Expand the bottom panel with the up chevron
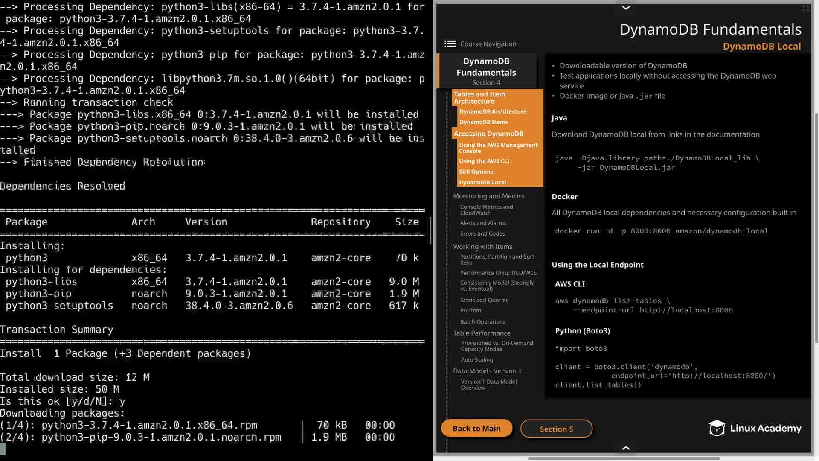Screen dimensions: 819x461 [x=626, y=448]
